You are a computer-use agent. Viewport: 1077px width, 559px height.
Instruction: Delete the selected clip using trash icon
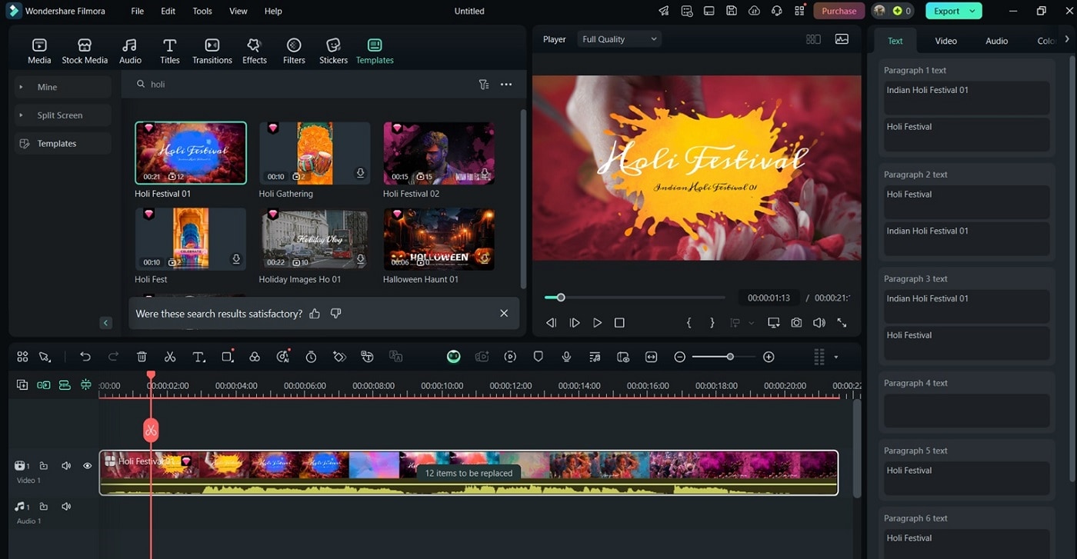(x=142, y=357)
